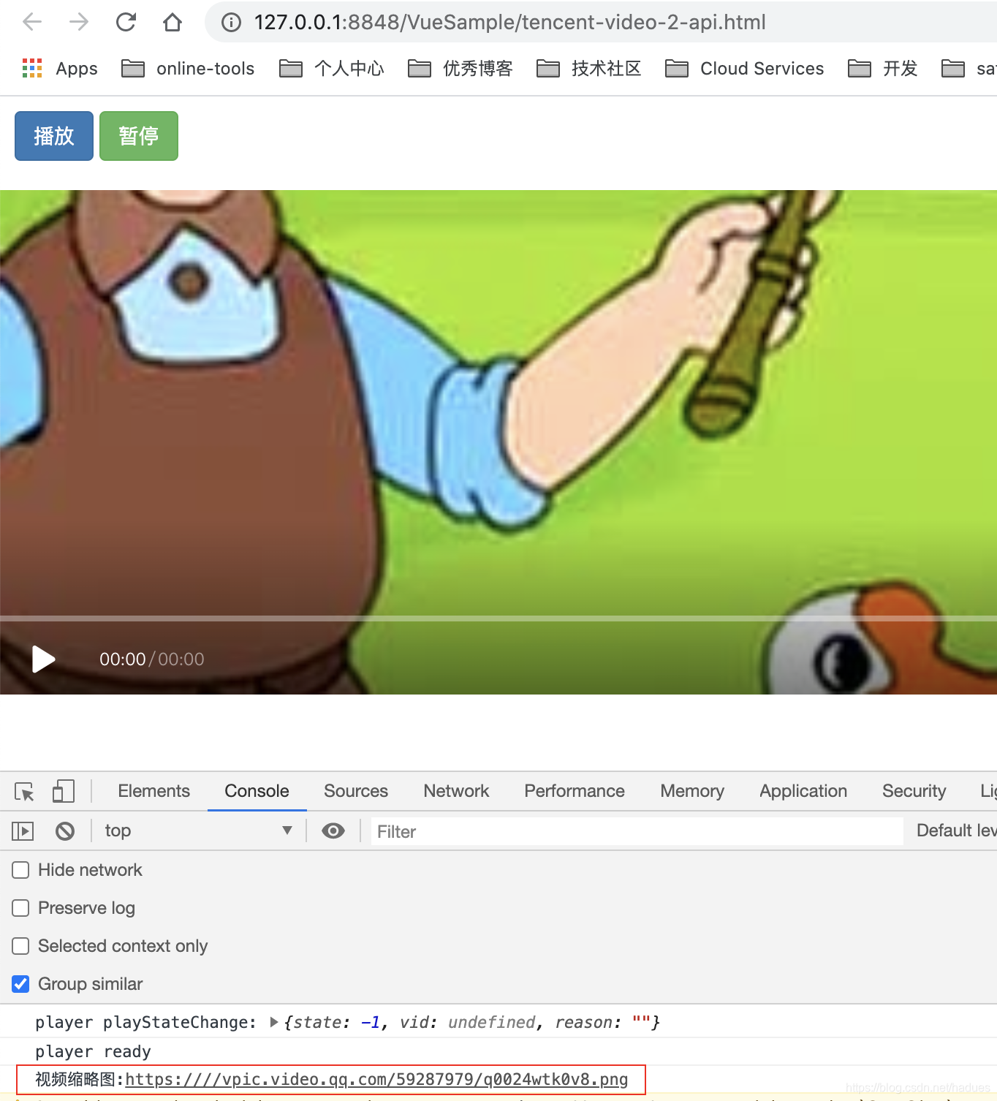Show the console sidebar
This screenshot has height=1101, width=997.
coord(23,831)
